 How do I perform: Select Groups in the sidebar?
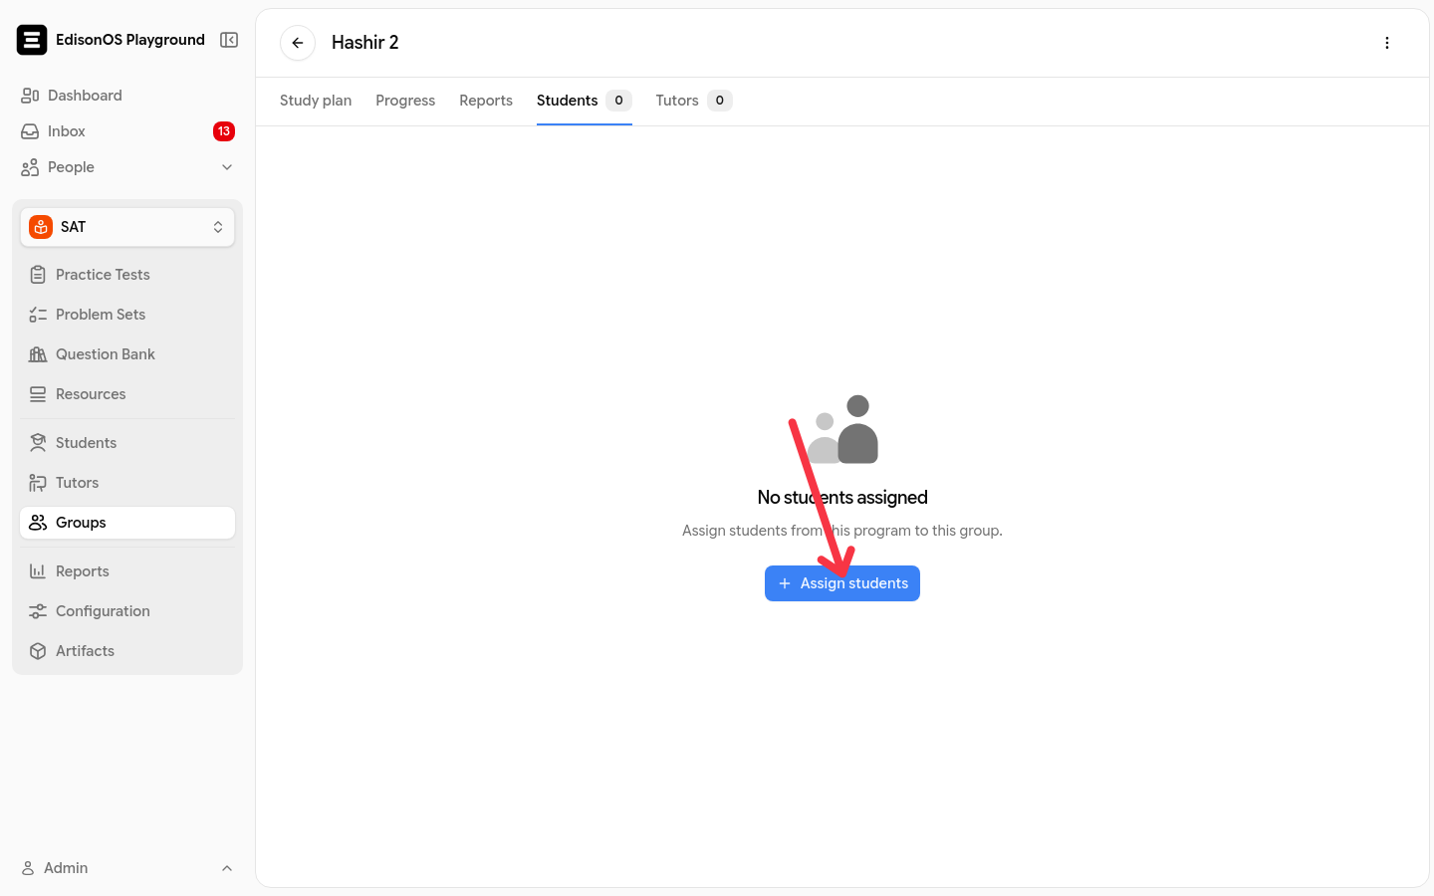[127, 523]
